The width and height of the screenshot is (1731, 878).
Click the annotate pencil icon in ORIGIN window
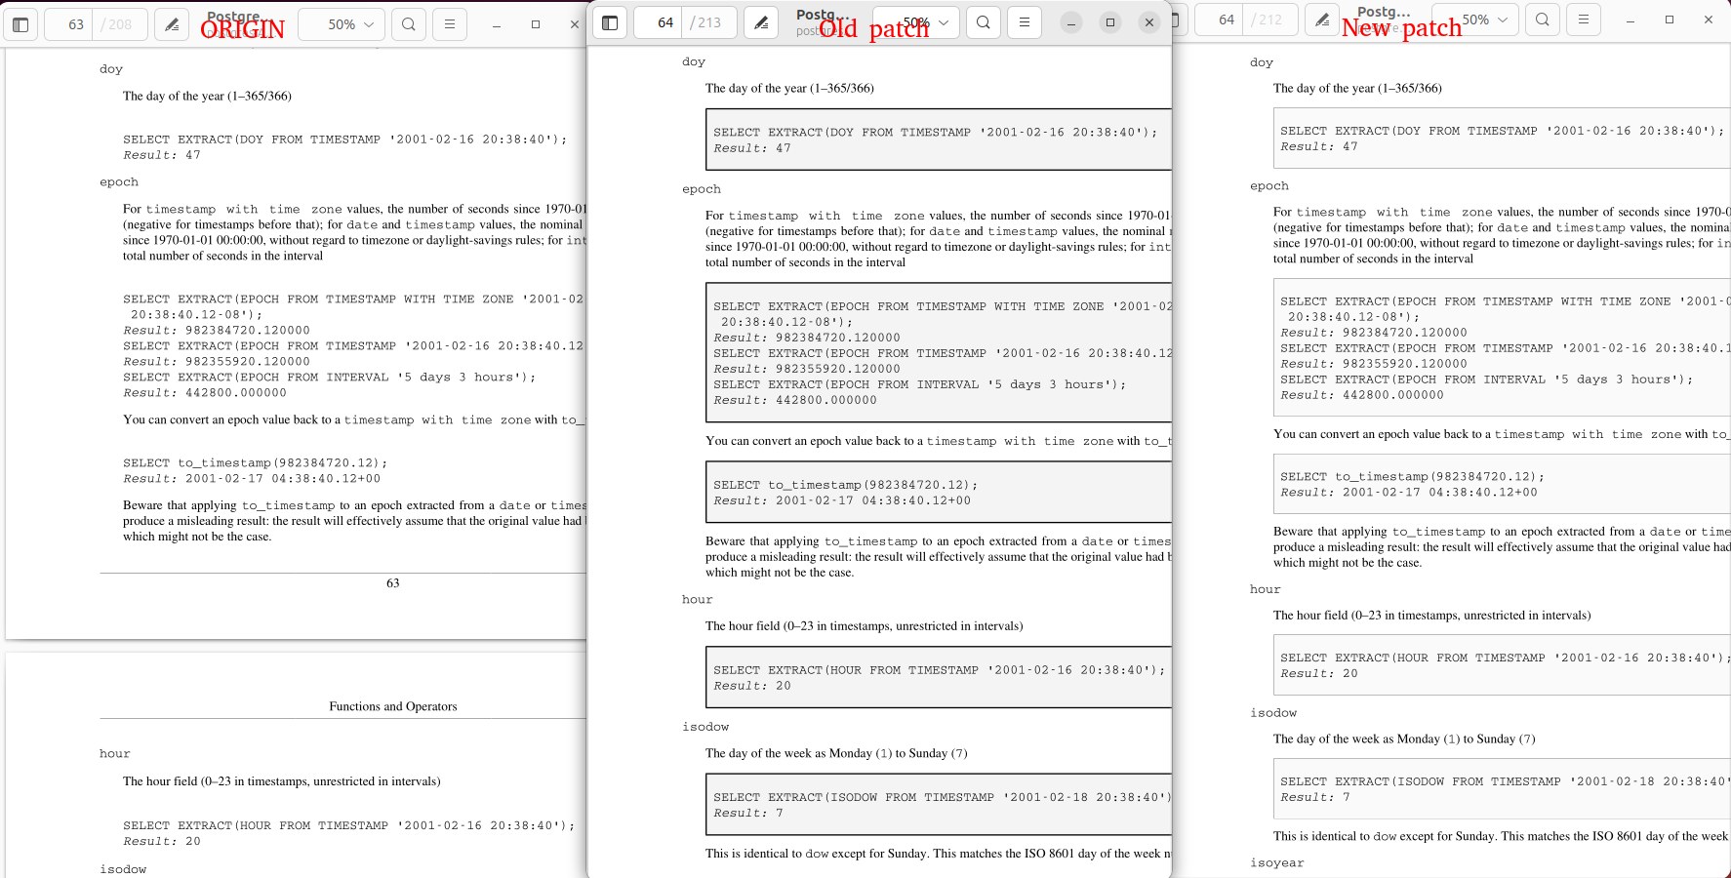172,24
